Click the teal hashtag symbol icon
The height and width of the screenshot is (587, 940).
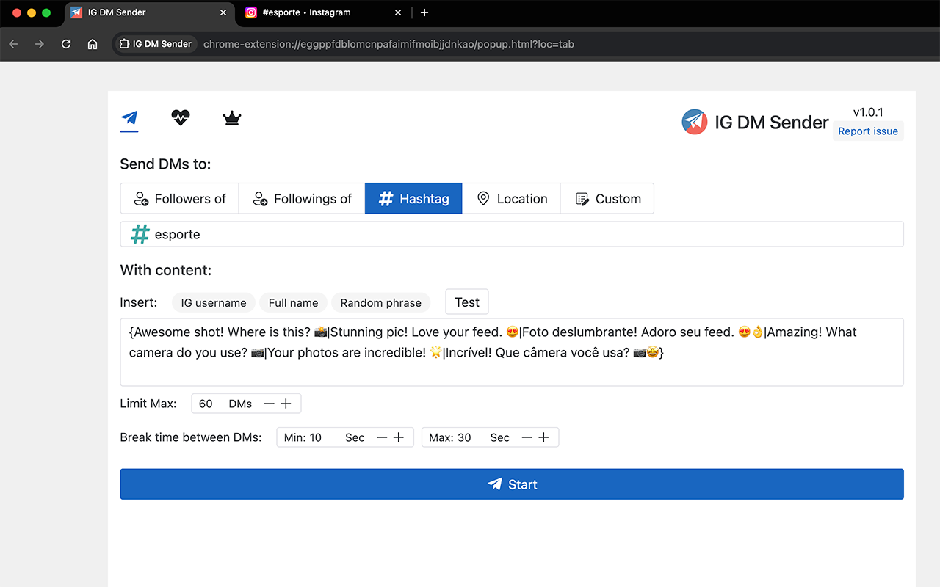point(140,234)
